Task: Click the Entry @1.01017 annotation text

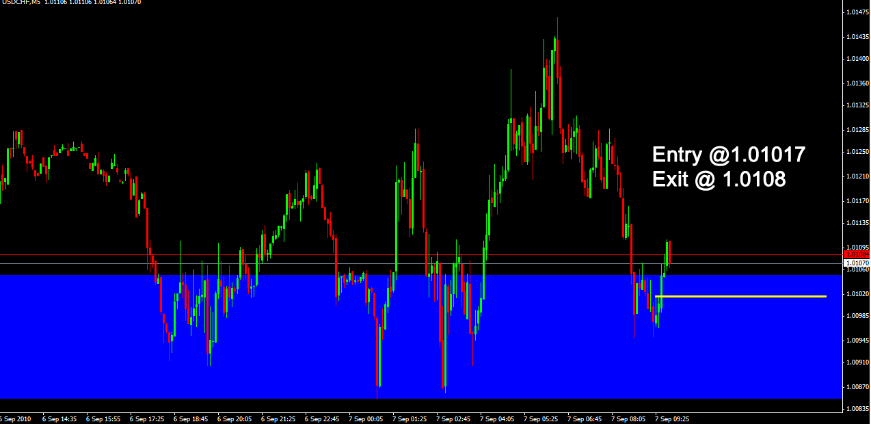Action: coord(729,155)
